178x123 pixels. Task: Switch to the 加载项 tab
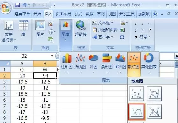[x=144, y=14]
